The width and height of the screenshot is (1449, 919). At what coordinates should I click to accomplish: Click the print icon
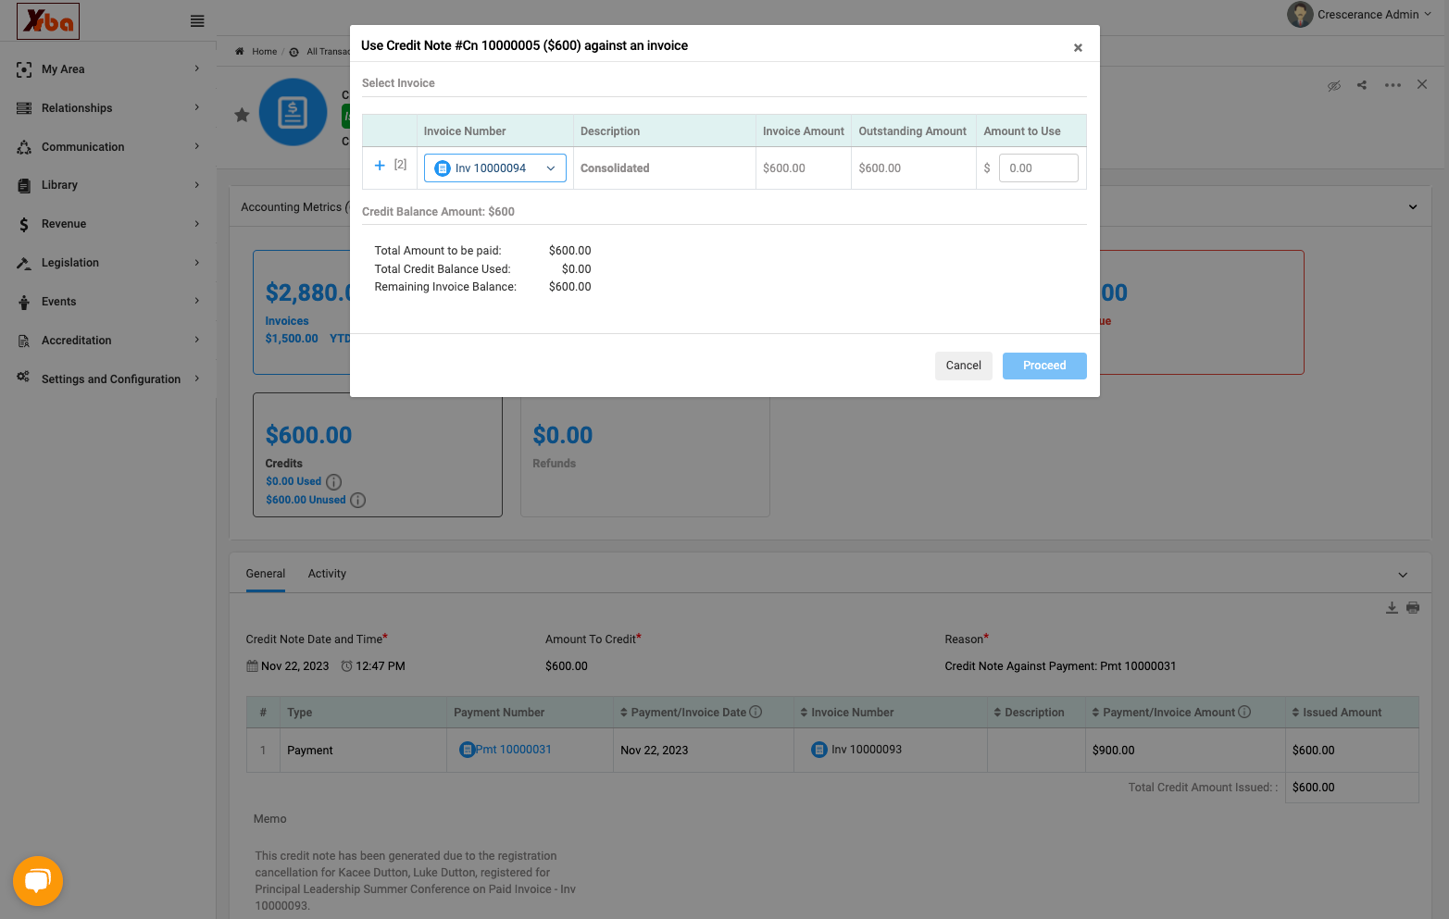click(x=1413, y=608)
